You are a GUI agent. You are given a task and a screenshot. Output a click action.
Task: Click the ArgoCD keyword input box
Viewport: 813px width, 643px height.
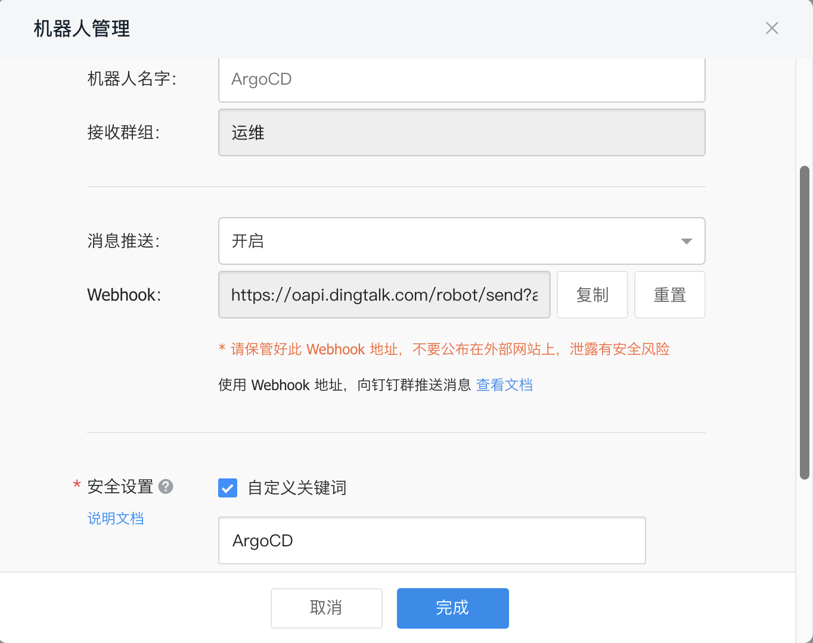(432, 540)
